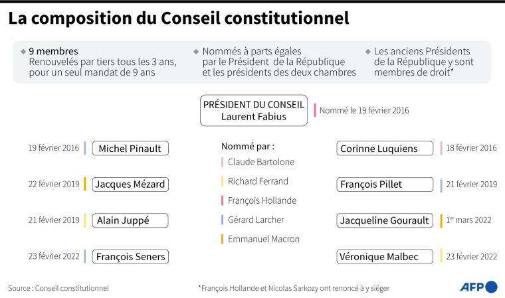Click the AFP logo
The image size is (505, 298).
coord(478,287)
